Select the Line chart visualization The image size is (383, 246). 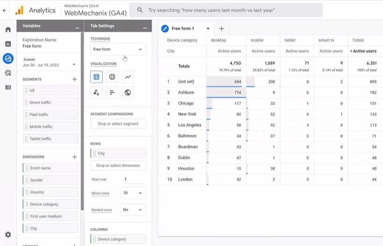(128, 77)
